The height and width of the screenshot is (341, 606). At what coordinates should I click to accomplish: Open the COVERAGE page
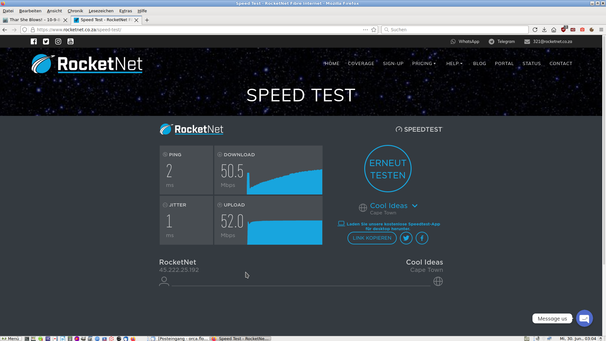point(361,63)
